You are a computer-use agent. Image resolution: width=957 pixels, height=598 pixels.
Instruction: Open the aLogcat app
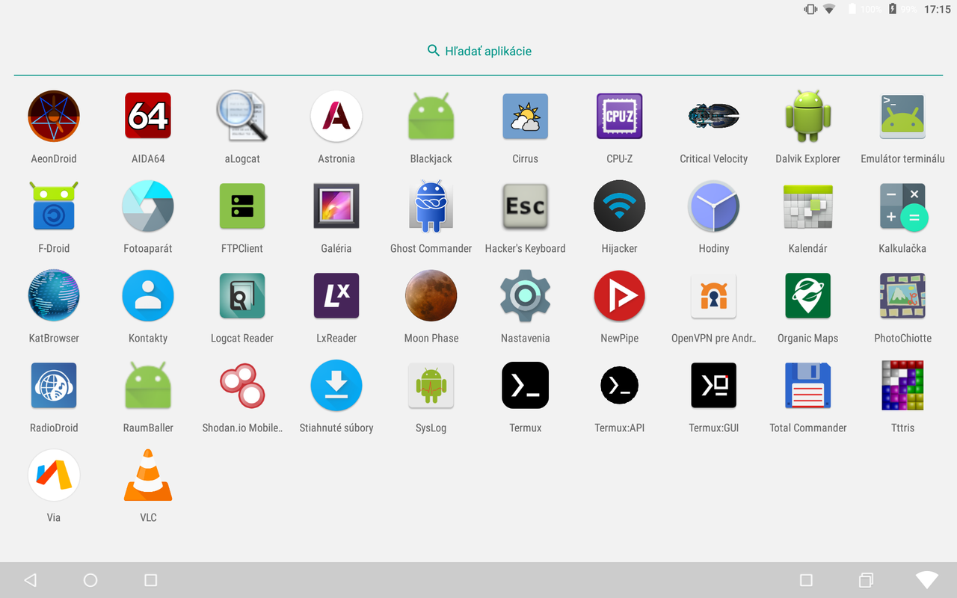coord(242,117)
